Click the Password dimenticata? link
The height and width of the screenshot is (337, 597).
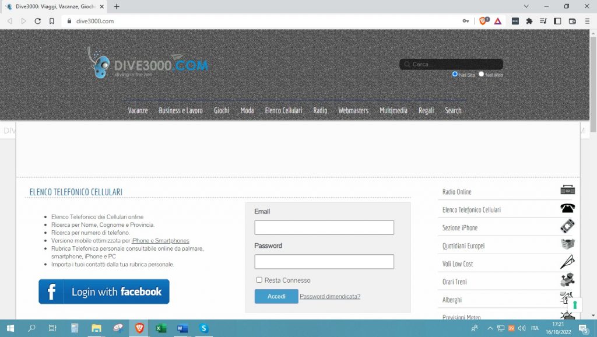pos(330,296)
